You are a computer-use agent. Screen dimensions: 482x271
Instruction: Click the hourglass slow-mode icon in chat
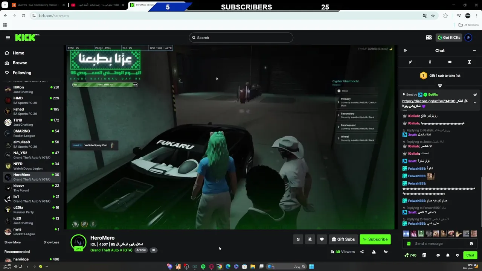469,62
